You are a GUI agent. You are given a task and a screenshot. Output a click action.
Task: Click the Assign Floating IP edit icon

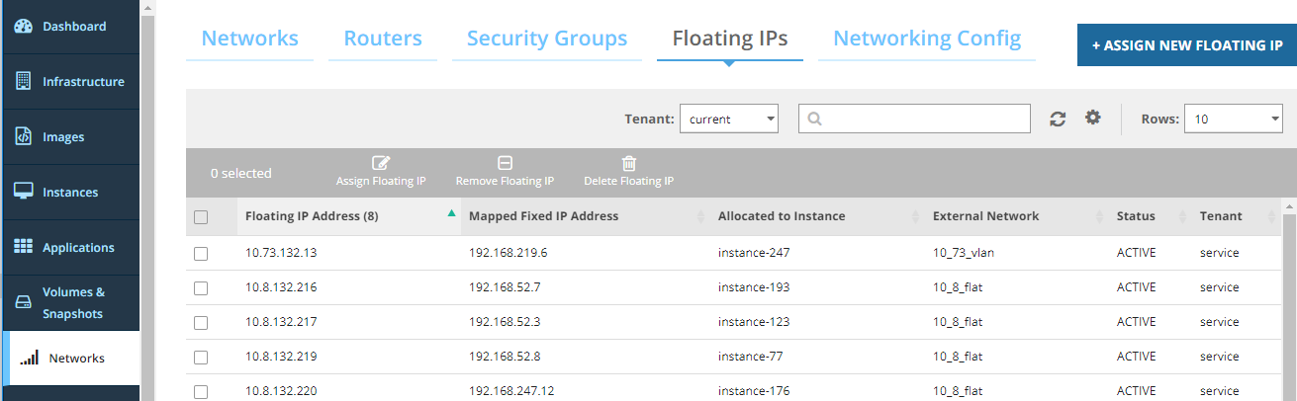pos(381,164)
